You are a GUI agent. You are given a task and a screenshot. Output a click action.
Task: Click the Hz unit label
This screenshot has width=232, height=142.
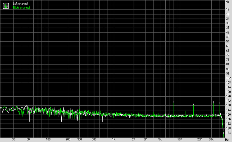(227, 139)
